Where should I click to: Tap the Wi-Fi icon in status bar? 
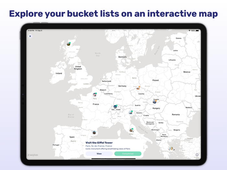tap(189, 31)
